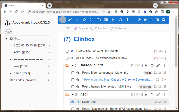This screenshot has height=112, width=179.
Task: Click the circled checkmark icon in toolbar
Action: [x=91, y=20]
